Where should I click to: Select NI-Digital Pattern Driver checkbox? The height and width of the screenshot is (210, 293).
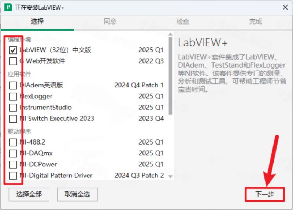[x=13, y=176]
